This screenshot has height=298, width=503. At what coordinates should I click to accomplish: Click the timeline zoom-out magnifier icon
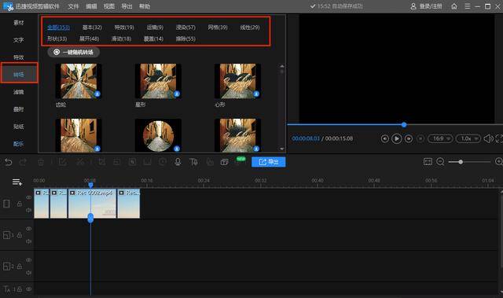pyautogui.click(x=440, y=162)
